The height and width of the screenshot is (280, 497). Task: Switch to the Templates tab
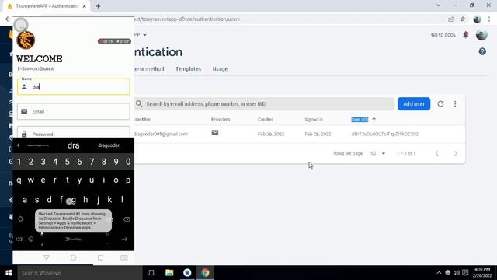click(188, 69)
